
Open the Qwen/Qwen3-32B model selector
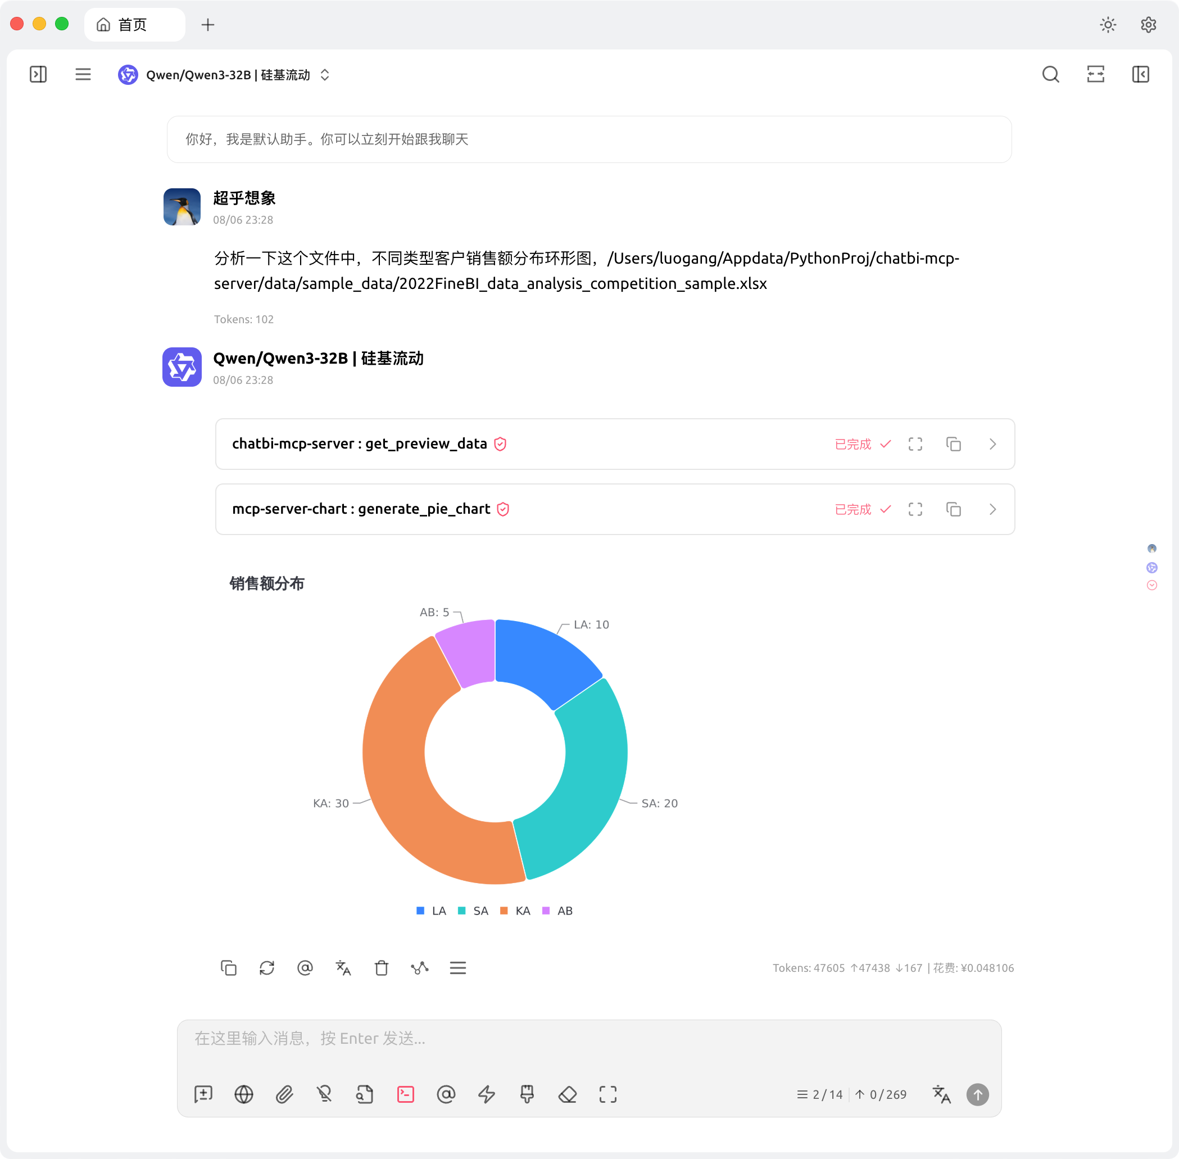click(225, 74)
